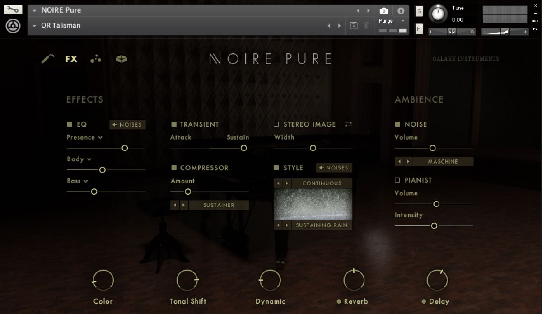Toggle the Reverb on/off dot
The width and height of the screenshot is (542, 314).
339,301
